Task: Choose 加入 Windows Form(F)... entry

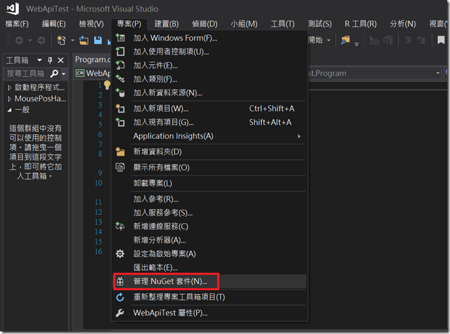Action: 210,38
